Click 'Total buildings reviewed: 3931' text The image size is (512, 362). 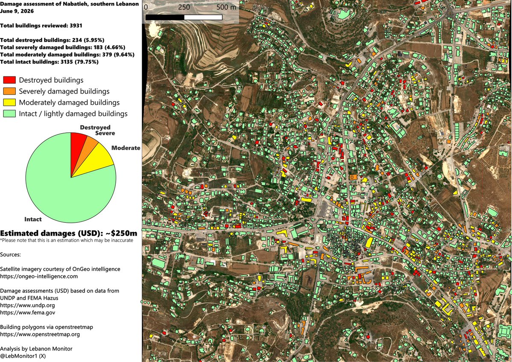(41, 26)
